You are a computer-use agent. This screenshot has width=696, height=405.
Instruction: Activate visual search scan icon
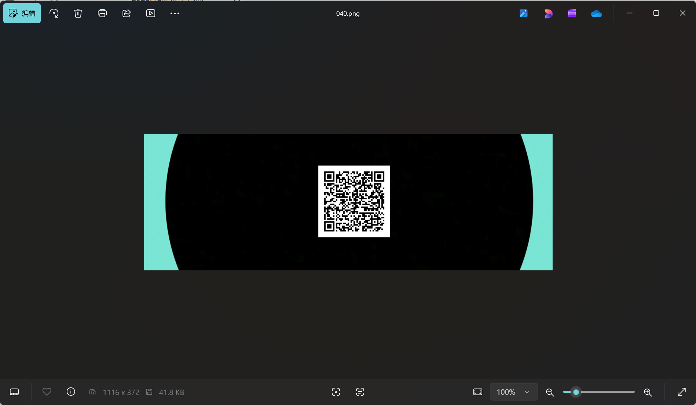pyautogui.click(x=336, y=392)
